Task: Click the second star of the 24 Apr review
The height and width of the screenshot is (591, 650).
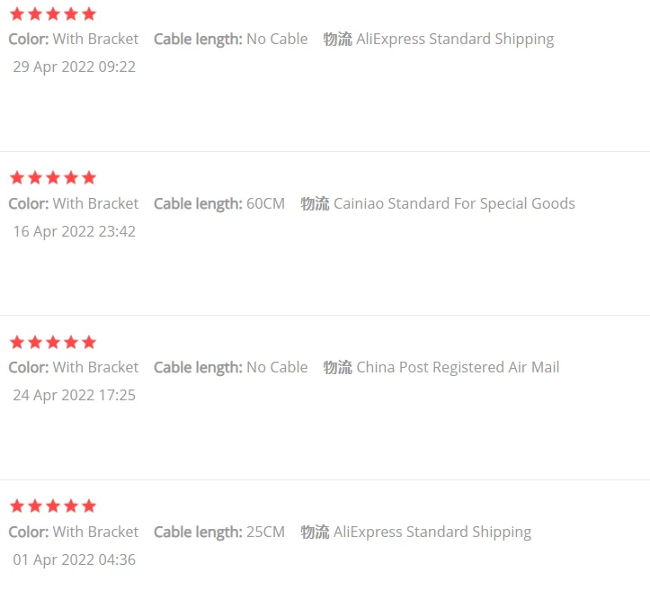Action: tap(34, 342)
